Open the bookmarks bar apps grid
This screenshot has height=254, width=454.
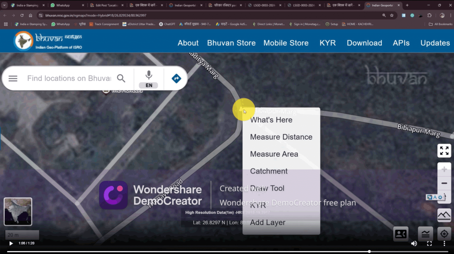(6, 24)
